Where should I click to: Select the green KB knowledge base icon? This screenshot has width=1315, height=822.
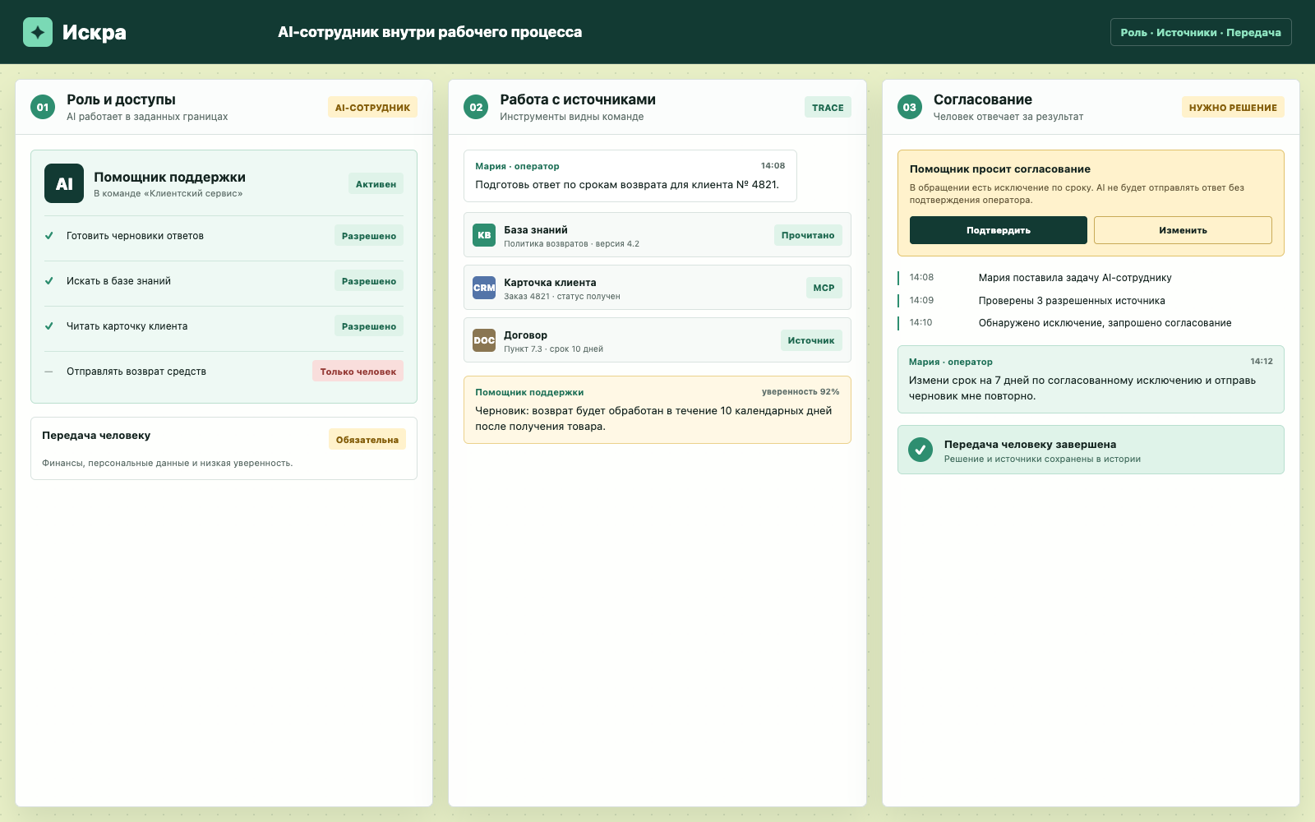[484, 235]
